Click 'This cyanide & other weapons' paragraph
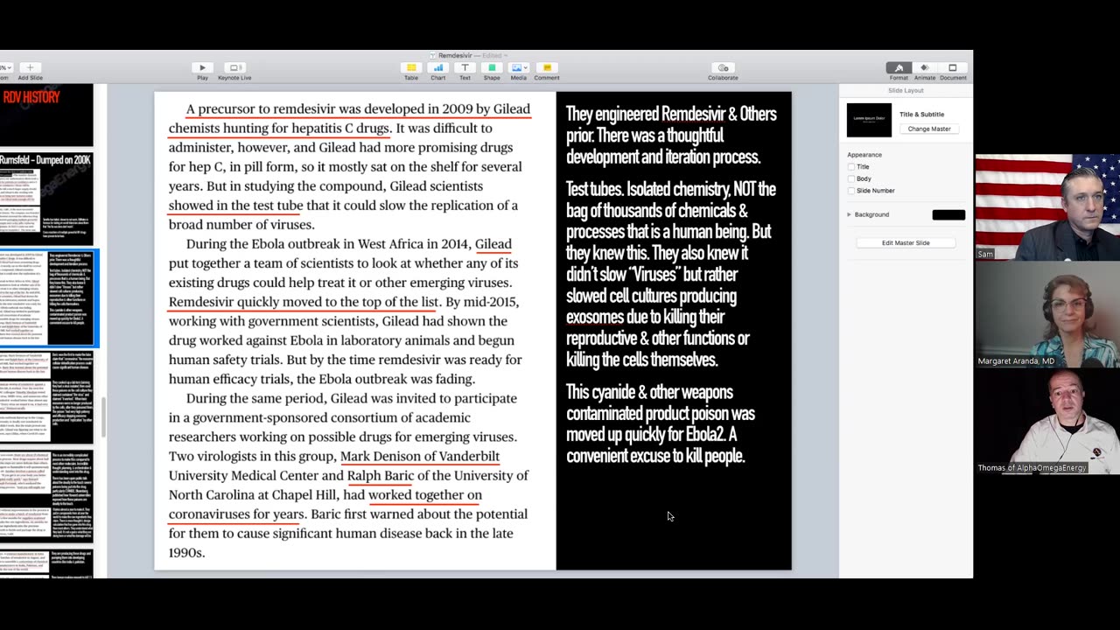The height and width of the screenshot is (630, 1120). [661, 423]
